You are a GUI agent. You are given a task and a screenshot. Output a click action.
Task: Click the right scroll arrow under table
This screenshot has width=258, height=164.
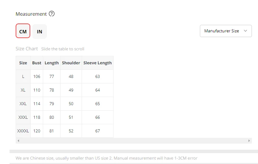(x=249, y=141)
